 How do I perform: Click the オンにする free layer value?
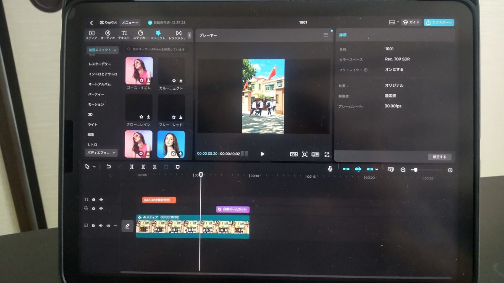(394, 70)
